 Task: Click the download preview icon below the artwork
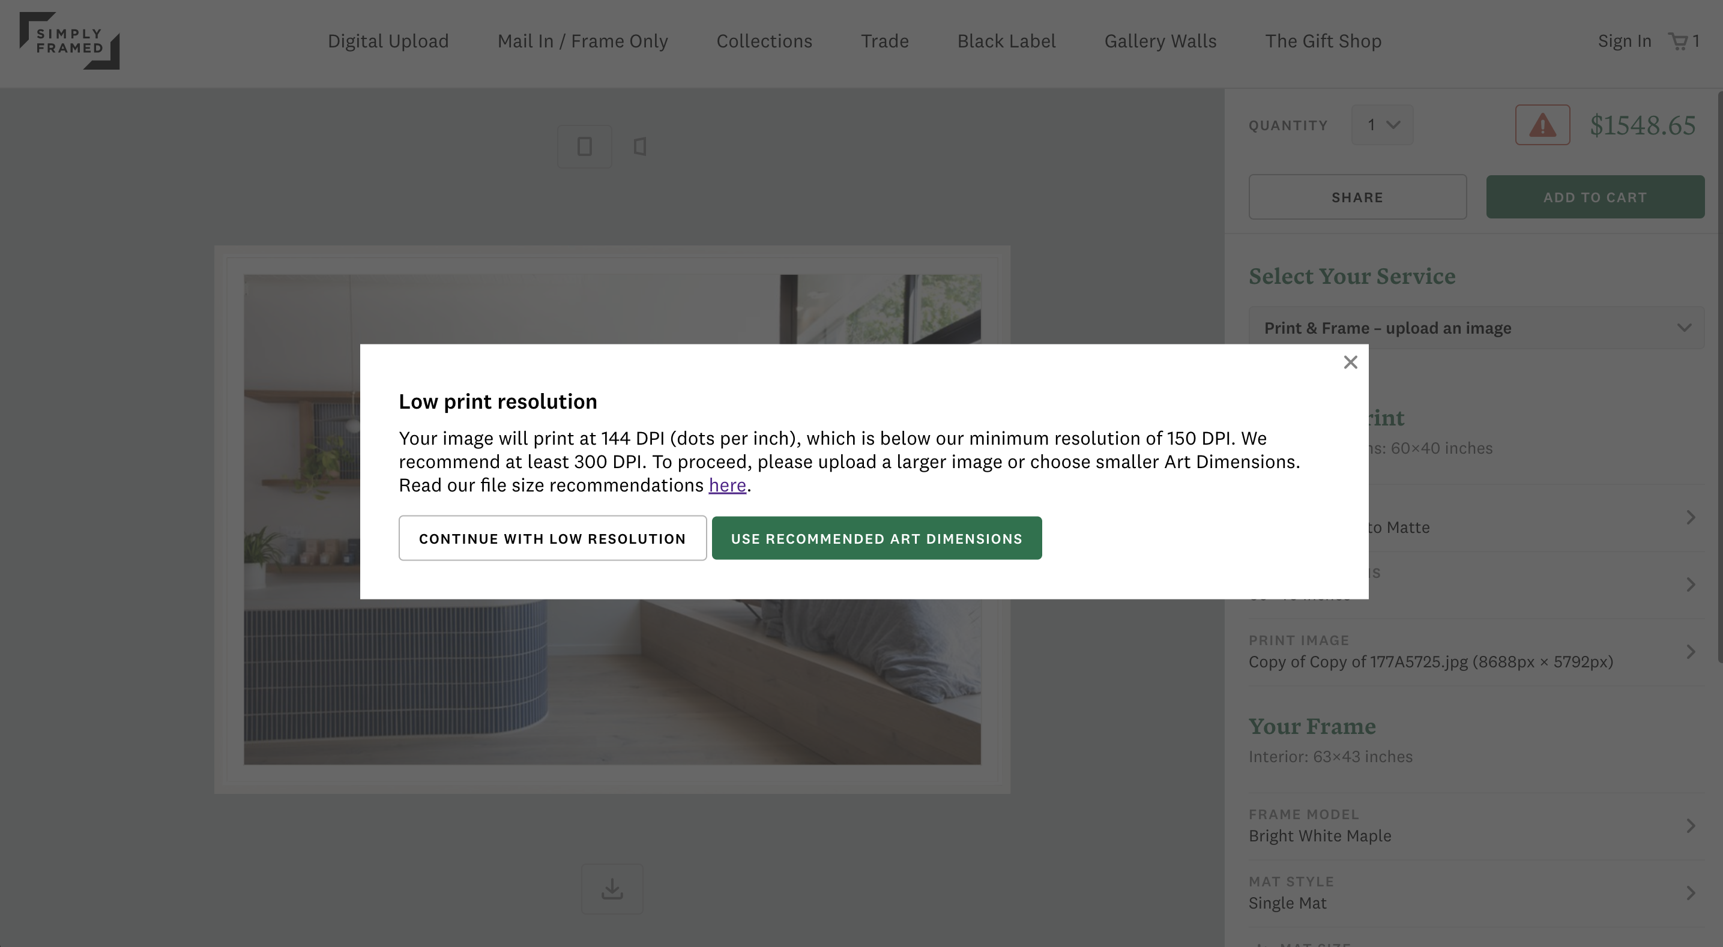612,888
